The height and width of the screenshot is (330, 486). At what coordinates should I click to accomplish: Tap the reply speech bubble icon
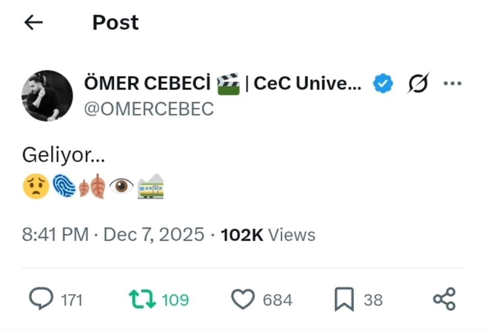tap(40, 299)
